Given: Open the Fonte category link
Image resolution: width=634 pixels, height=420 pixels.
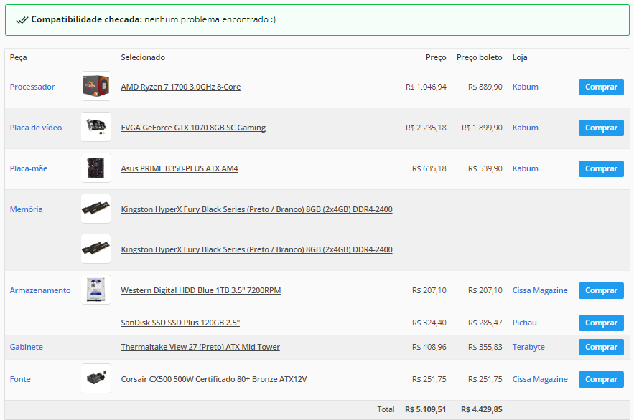Looking at the screenshot, I should [x=20, y=379].
